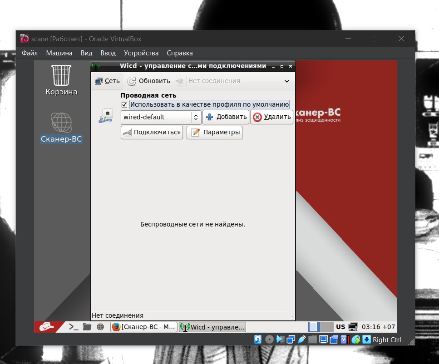Click the Wicd antenna icon in its title bar
The image size is (439, 364).
click(96, 66)
